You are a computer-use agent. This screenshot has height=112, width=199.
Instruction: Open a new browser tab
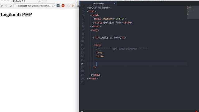pyautogui.click(x=45, y=1)
